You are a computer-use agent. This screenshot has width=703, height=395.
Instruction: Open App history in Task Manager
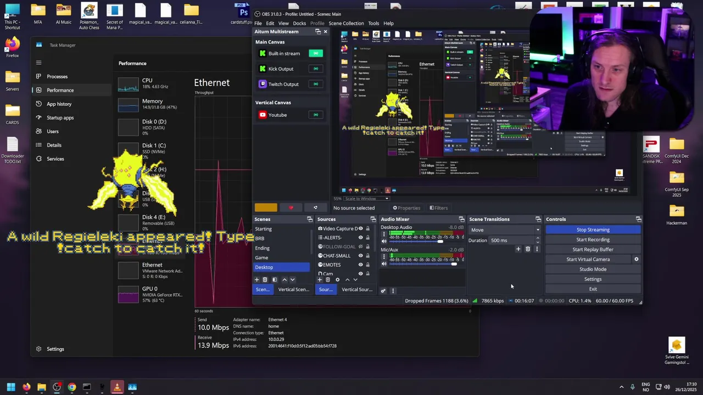(x=59, y=104)
